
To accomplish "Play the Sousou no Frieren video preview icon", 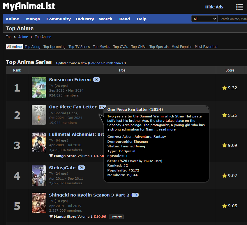I will pyautogui.click(x=96, y=80).
